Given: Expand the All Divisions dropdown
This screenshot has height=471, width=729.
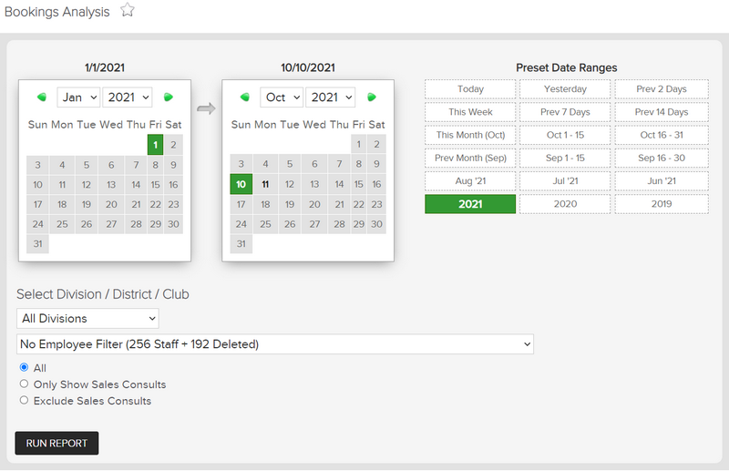Looking at the screenshot, I should tap(87, 319).
